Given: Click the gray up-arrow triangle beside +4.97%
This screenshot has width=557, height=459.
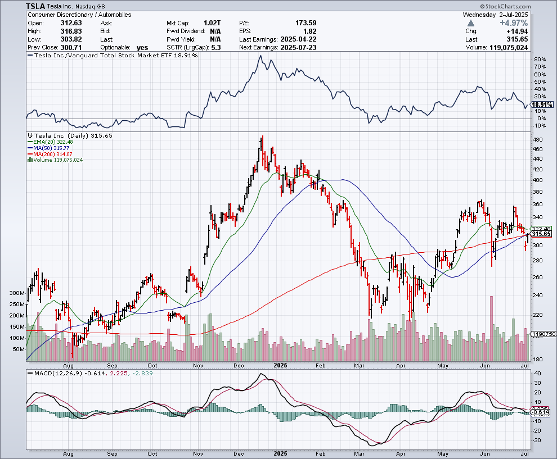Looking at the screenshot, I should pos(471,23).
